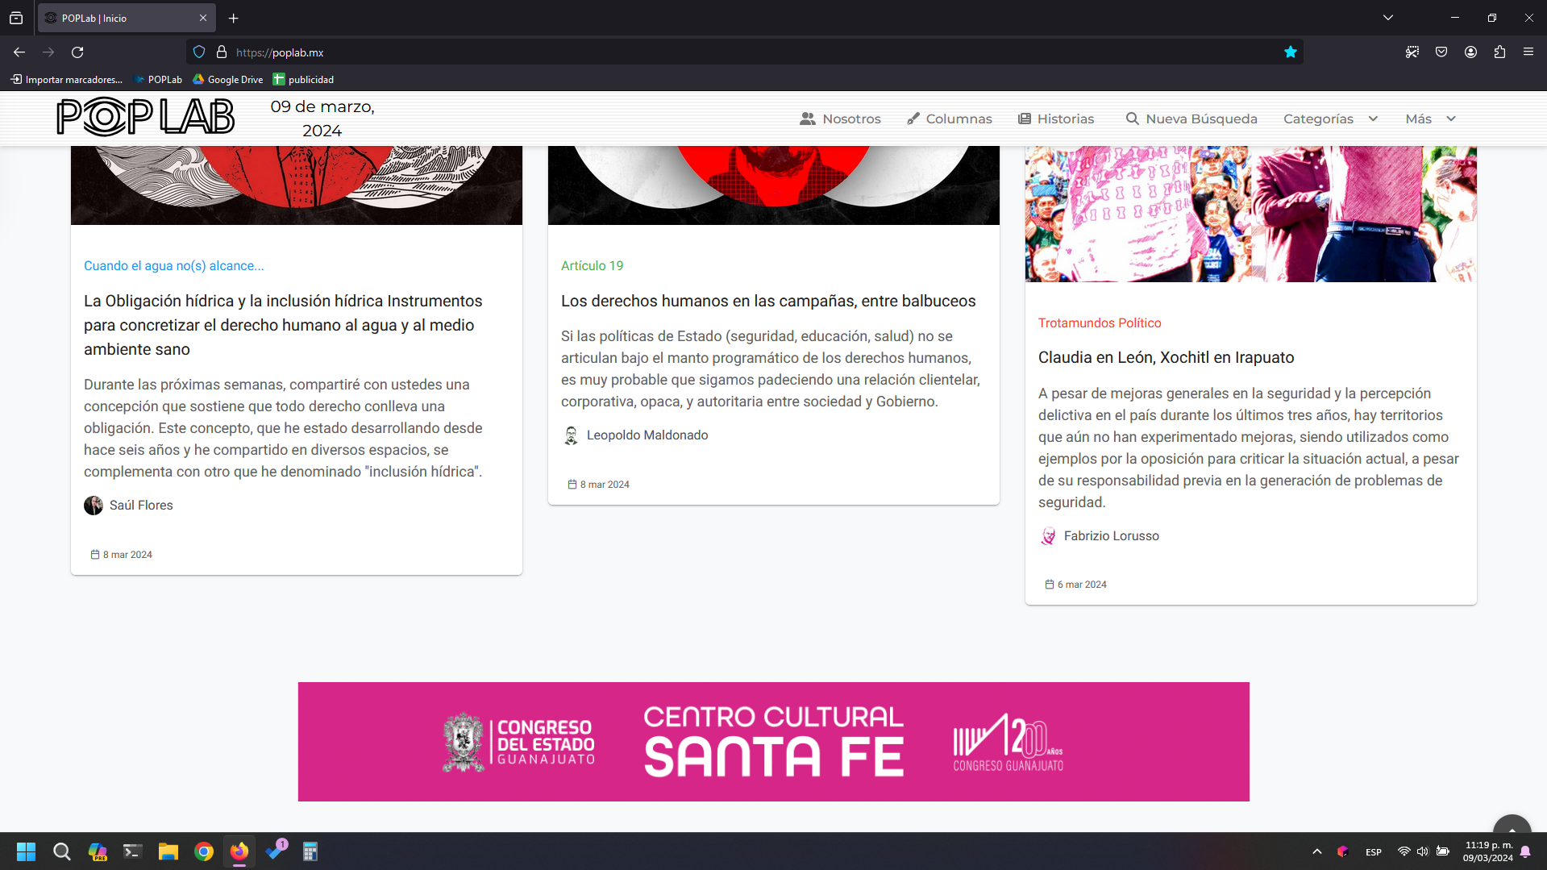Expand the Más dropdown menu
Viewport: 1547px width, 870px height.
point(1430,119)
